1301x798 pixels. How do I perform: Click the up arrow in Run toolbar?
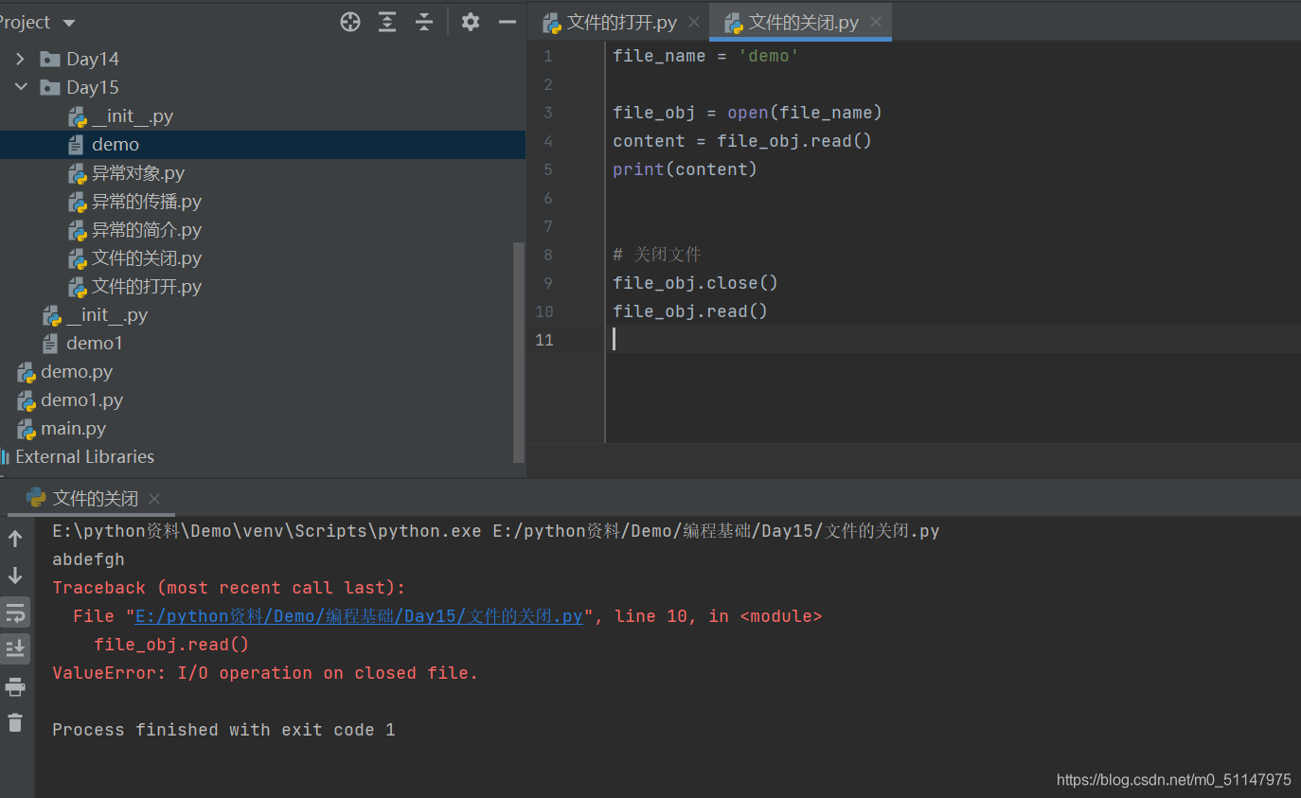(15, 539)
